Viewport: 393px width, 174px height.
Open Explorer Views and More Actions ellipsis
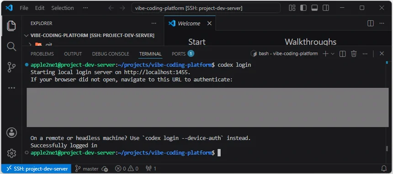154,23
